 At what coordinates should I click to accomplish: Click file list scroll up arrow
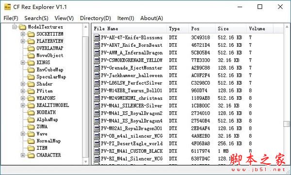pos(287,27)
